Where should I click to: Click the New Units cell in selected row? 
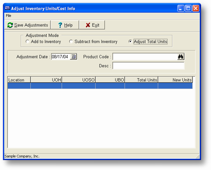tap(175, 86)
